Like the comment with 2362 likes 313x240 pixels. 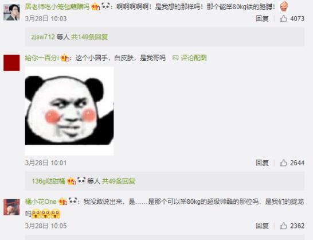tap(283, 226)
